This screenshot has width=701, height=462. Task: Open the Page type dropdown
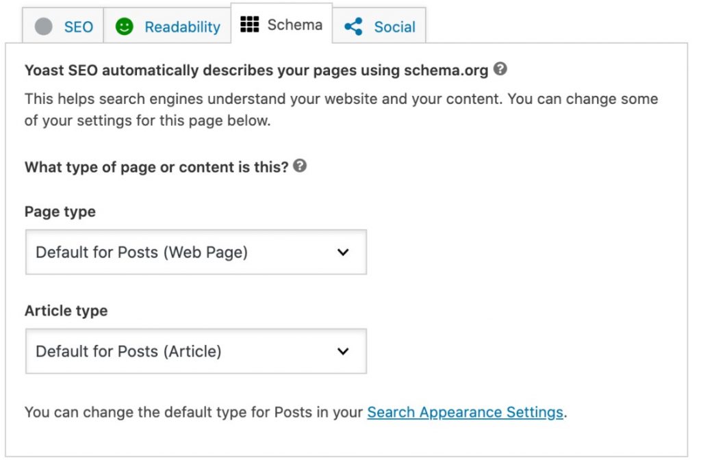(196, 252)
